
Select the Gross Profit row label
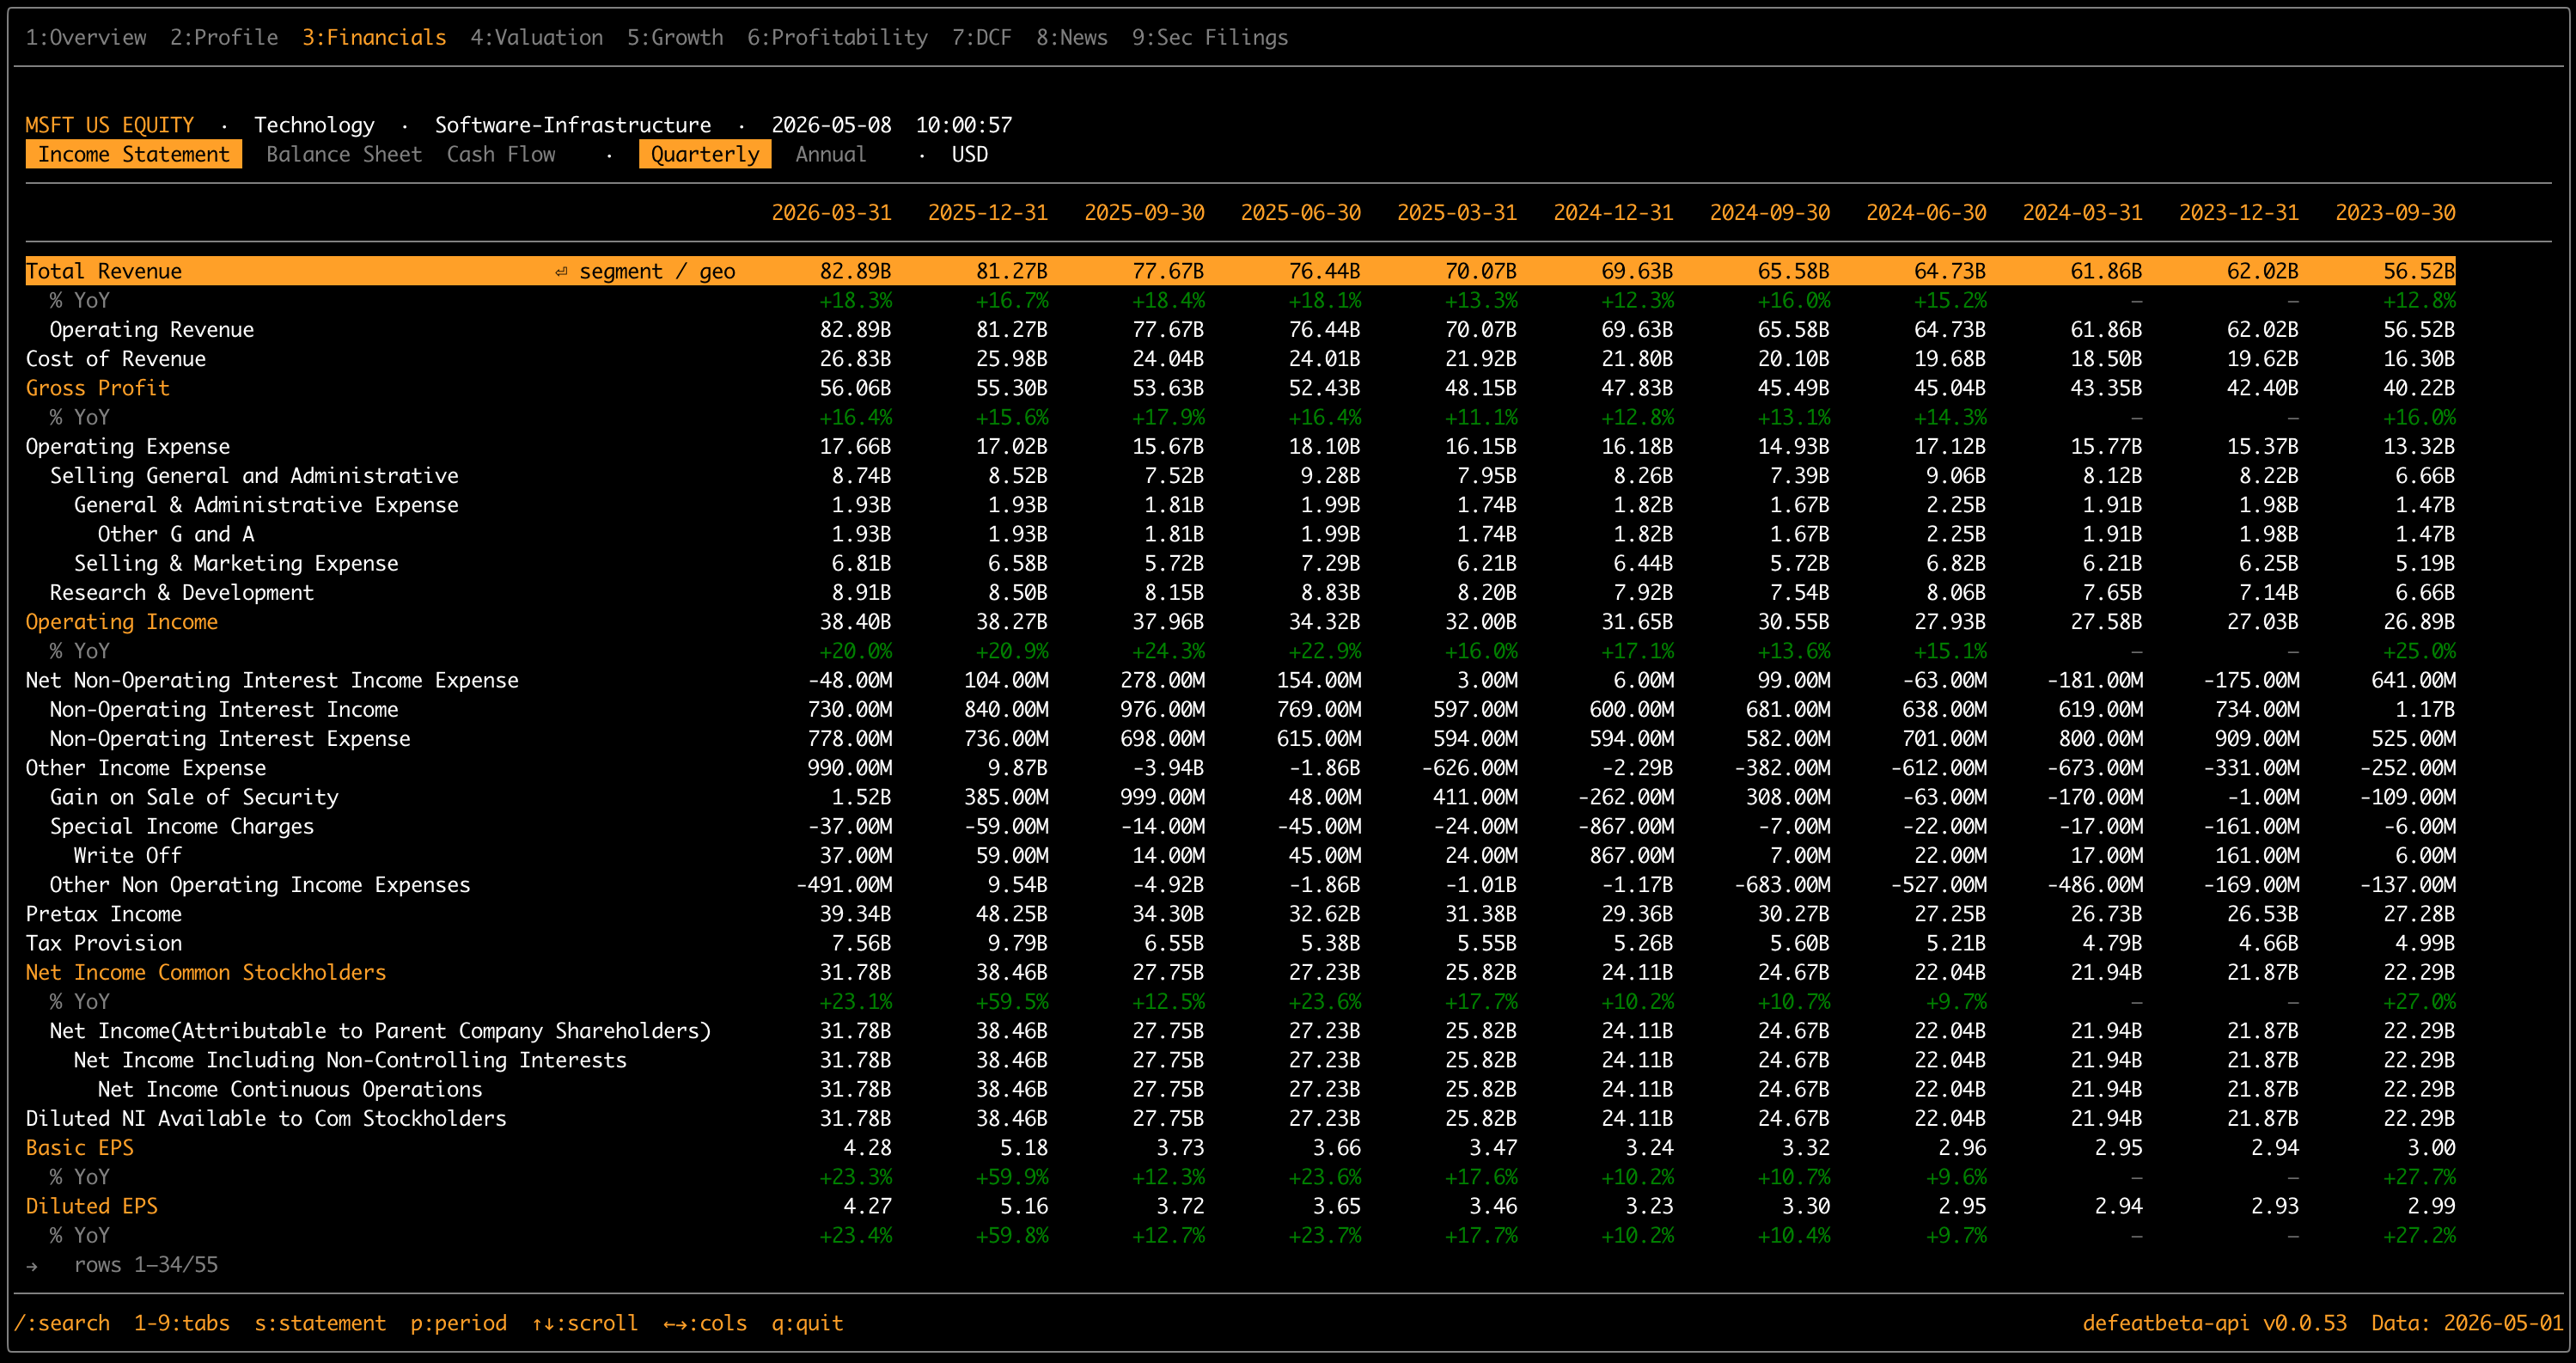tap(98, 388)
